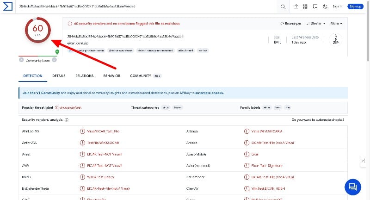
Task: Switch to the DETAILS tab
Action: [59, 76]
